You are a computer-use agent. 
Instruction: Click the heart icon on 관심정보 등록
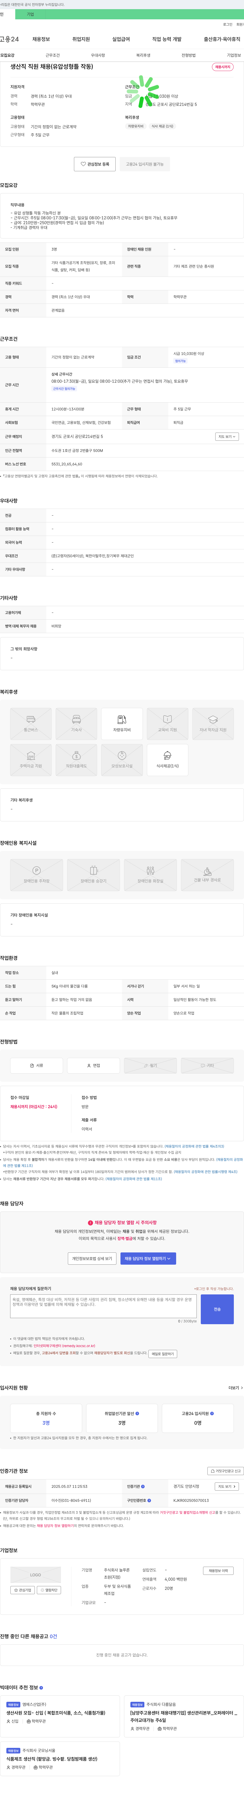point(83,164)
